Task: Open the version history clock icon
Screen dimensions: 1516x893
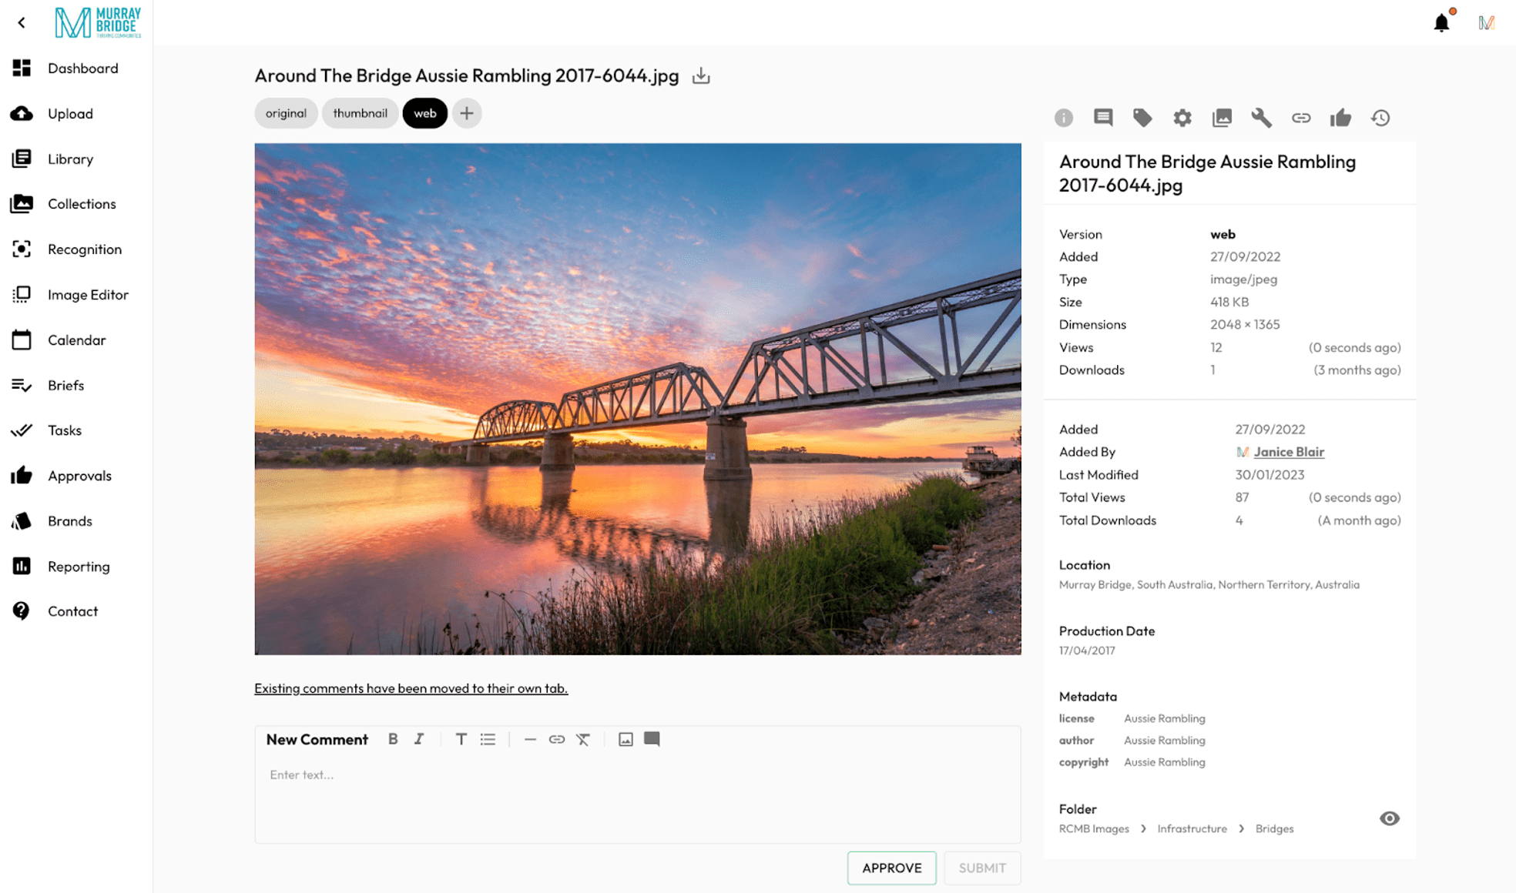Action: tap(1380, 118)
